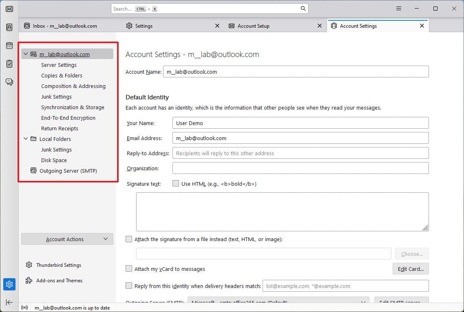This screenshot has height=312, width=464.
Task: Collapse the spaces toolbar arrow icon
Action: pos(9,302)
